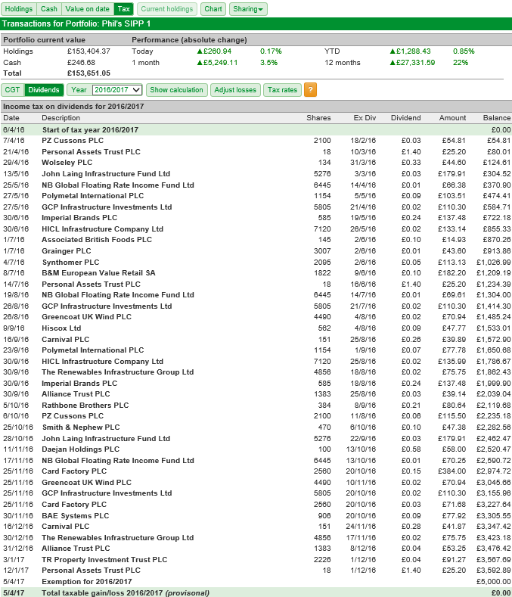Viewport: 512px width, 597px height.
Task: Click the £182.20 B&M dividend amount
Action: click(x=451, y=273)
